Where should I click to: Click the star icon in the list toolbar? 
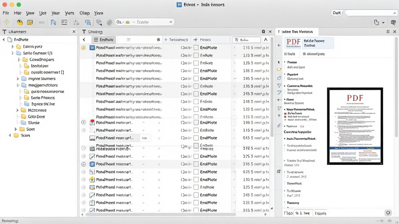[158, 40]
